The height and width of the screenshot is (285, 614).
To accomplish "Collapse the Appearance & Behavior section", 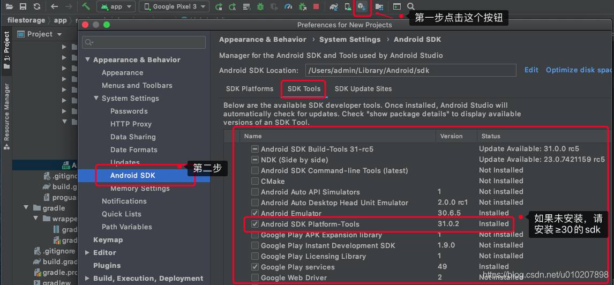I will tap(87, 60).
